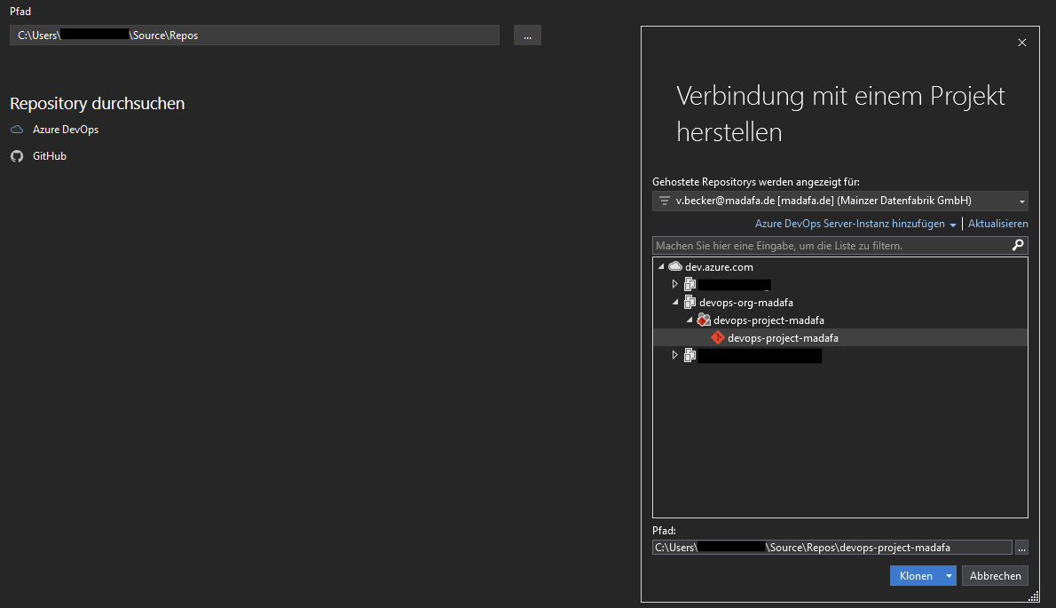Open Azure DevOps repository browser
This screenshot has height=608, width=1056.
pyautogui.click(x=66, y=130)
